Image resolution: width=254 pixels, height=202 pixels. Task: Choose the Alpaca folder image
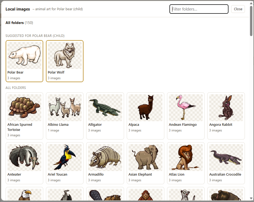(145, 107)
